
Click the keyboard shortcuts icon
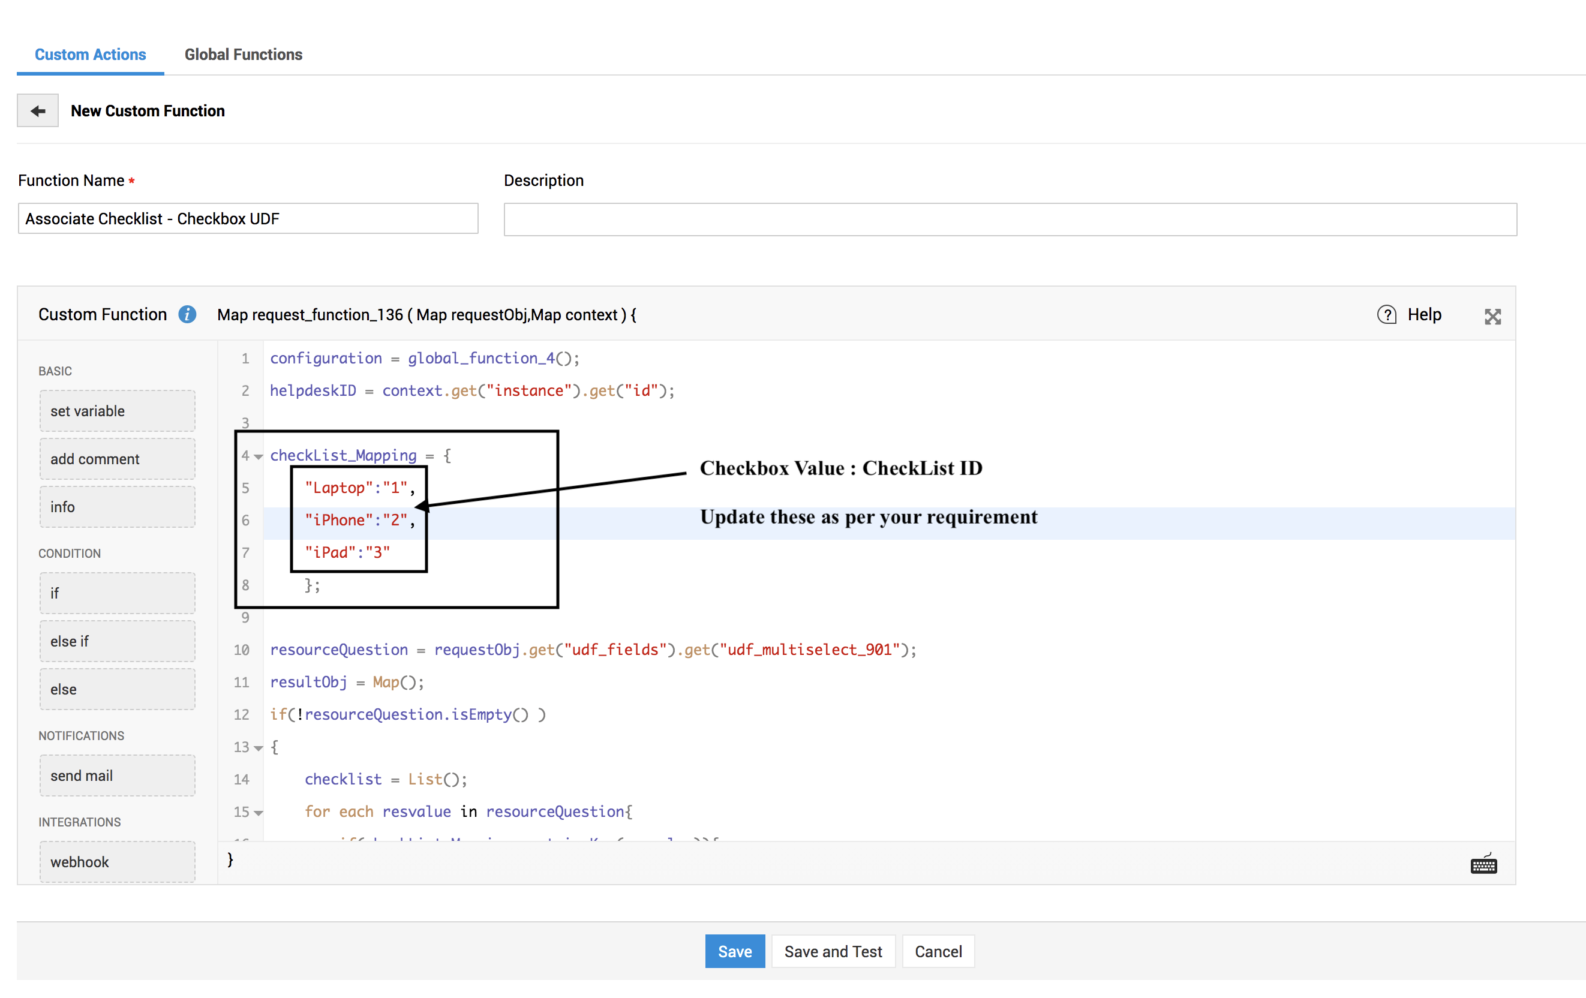coord(1483,864)
